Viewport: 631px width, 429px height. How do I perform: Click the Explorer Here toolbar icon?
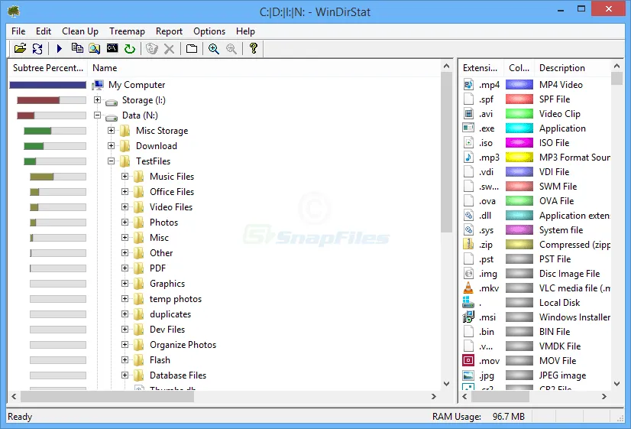tap(95, 49)
